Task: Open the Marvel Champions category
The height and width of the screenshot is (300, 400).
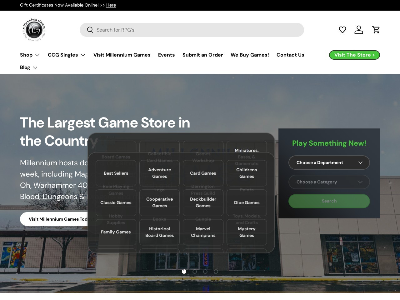Action: coord(203,232)
